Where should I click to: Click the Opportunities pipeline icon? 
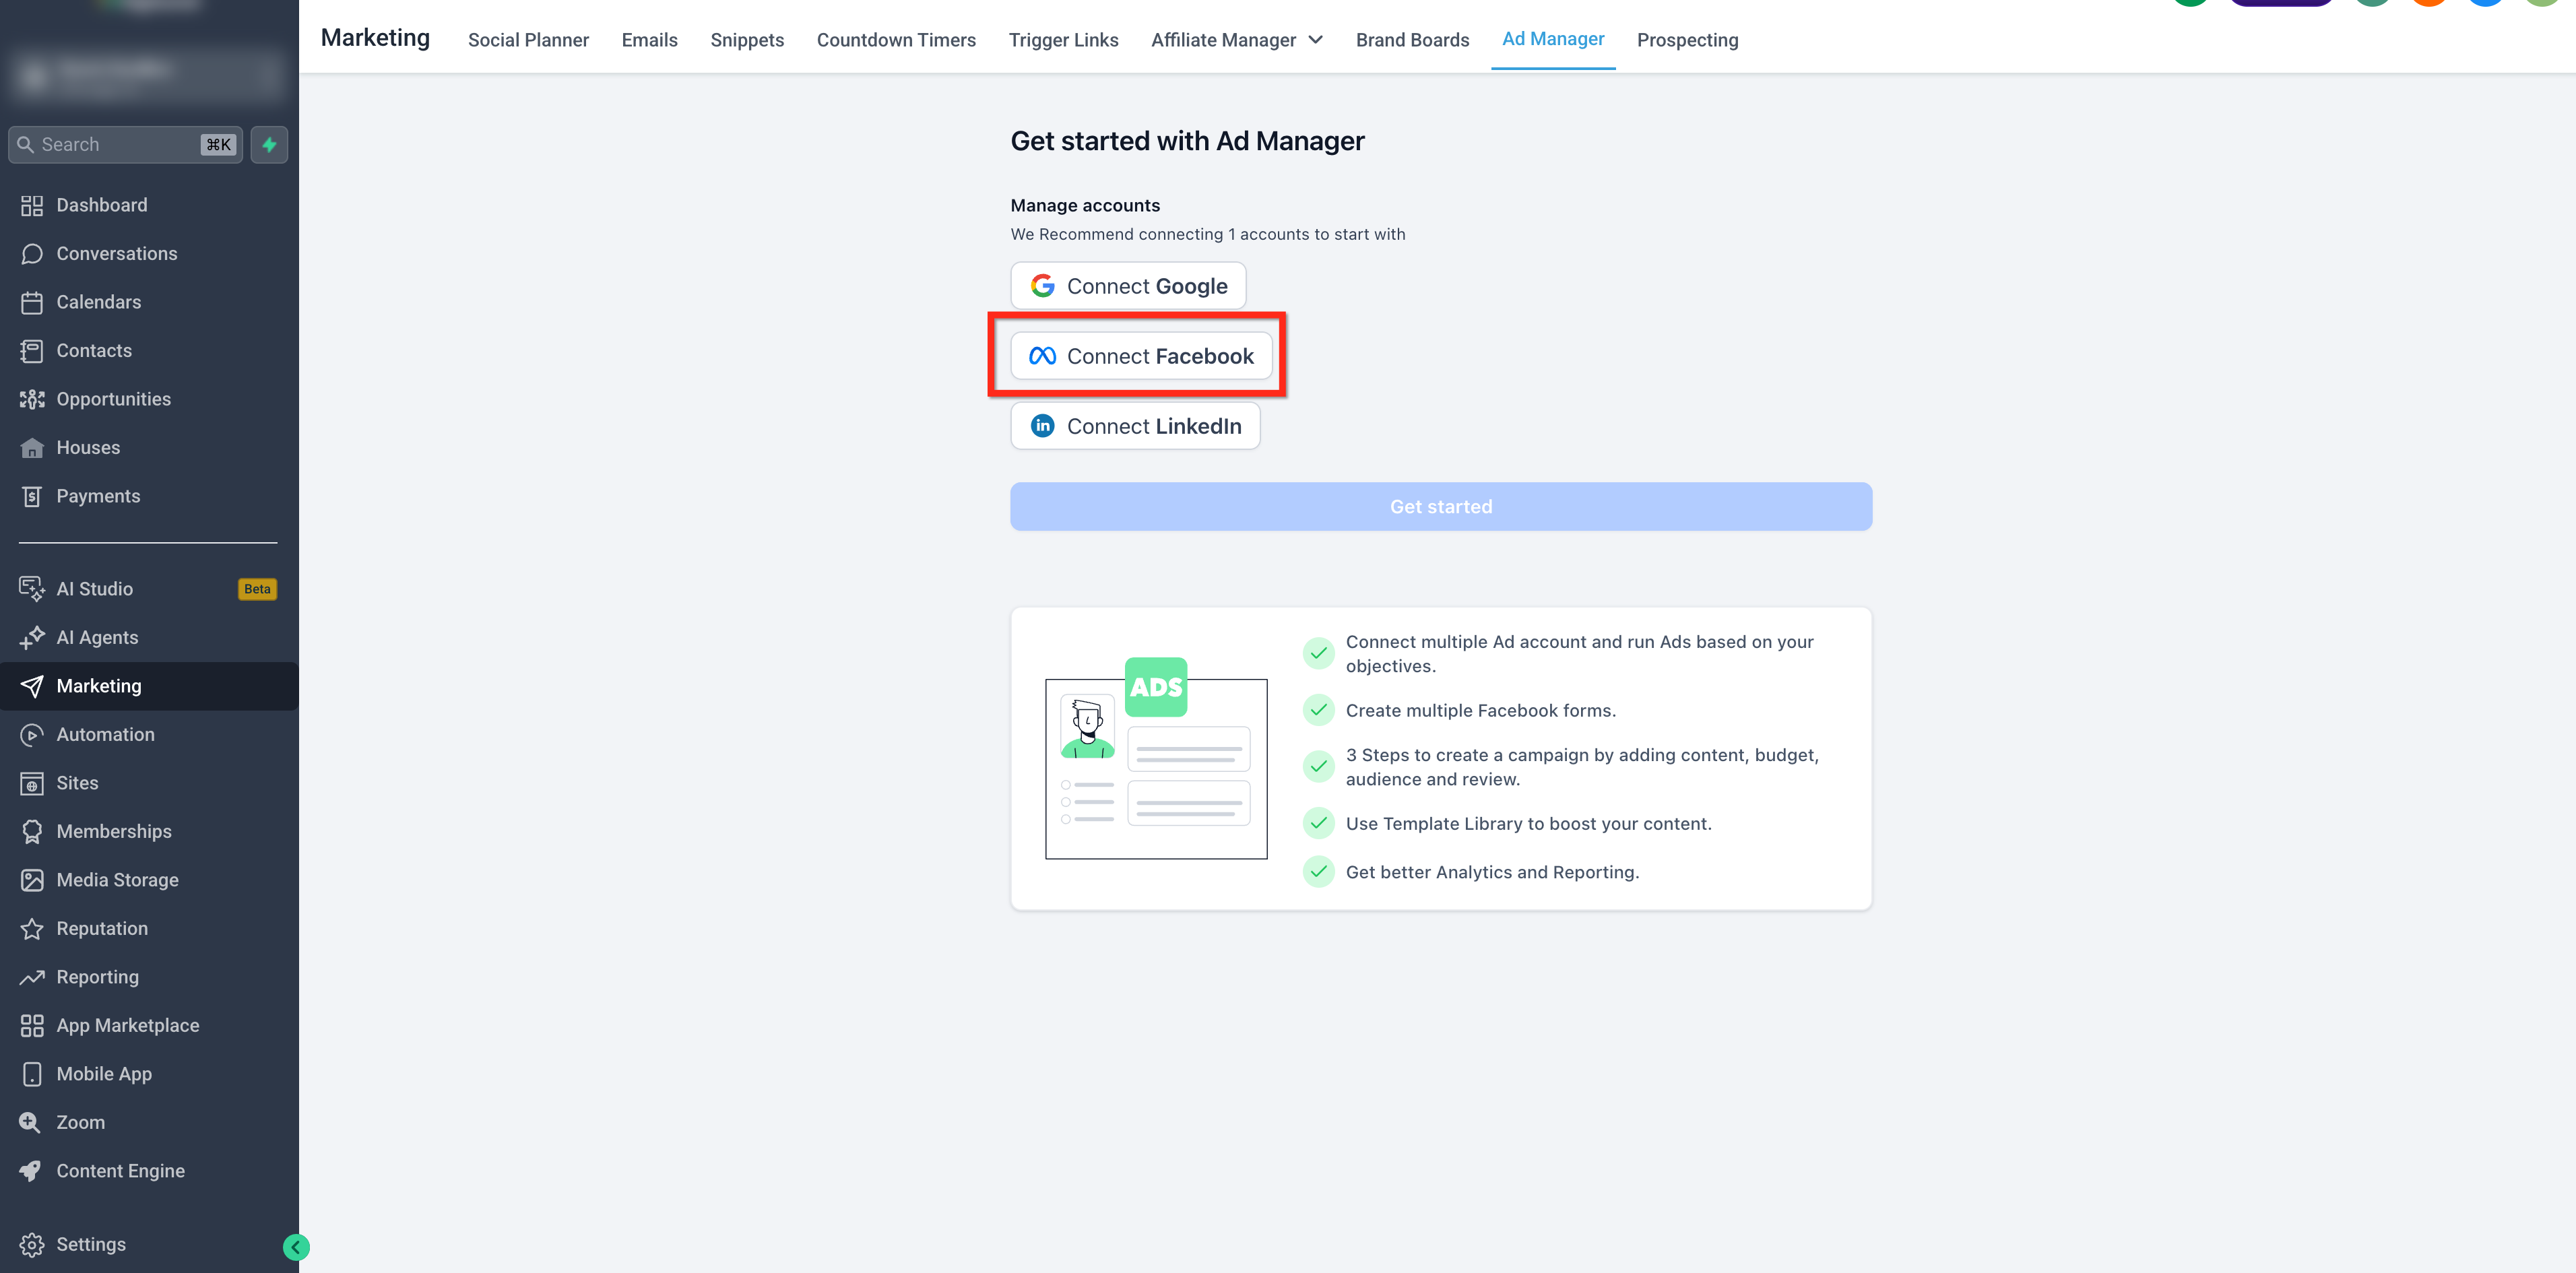tap(32, 399)
